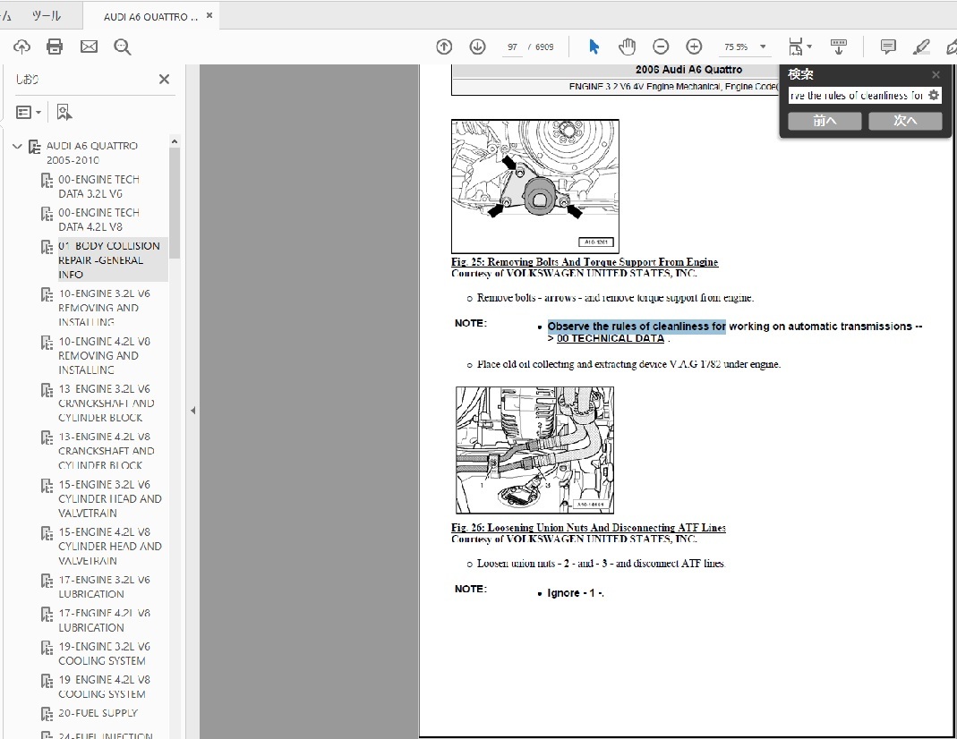Go to next page with down arrow

tap(477, 47)
